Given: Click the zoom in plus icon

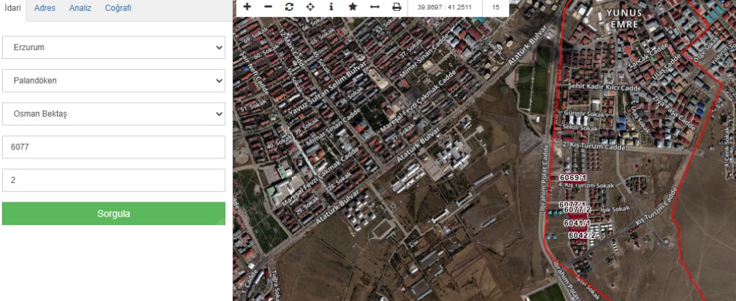Looking at the screenshot, I should tap(247, 7).
